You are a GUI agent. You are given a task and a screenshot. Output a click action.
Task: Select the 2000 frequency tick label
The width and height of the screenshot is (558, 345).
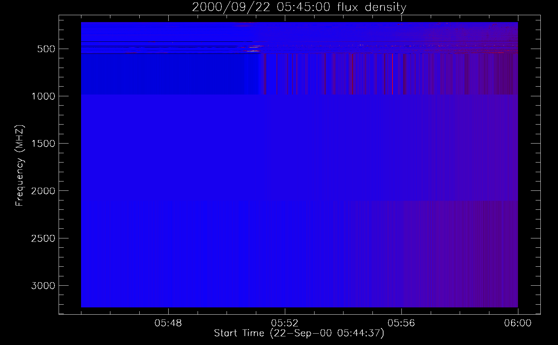(x=43, y=191)
